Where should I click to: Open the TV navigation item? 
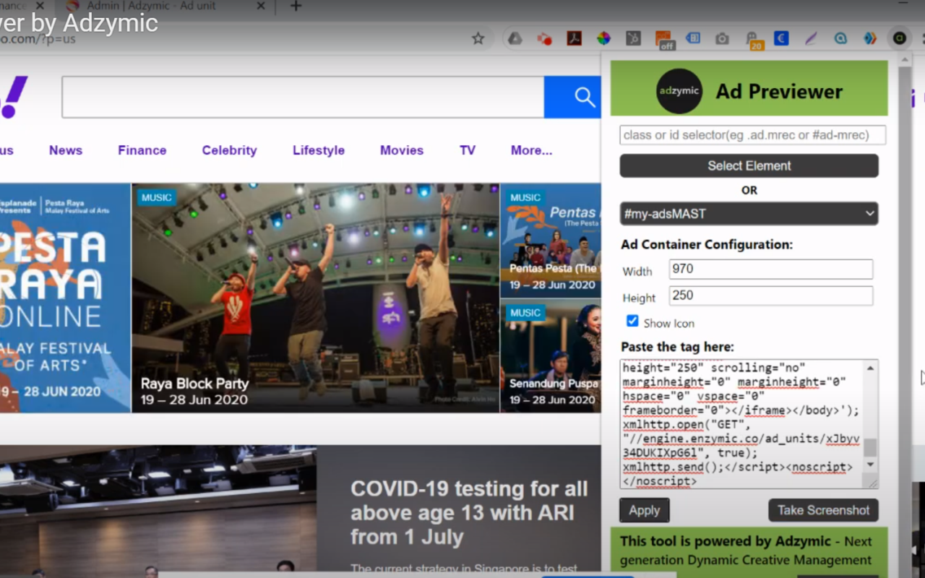[x=468, y=150]
